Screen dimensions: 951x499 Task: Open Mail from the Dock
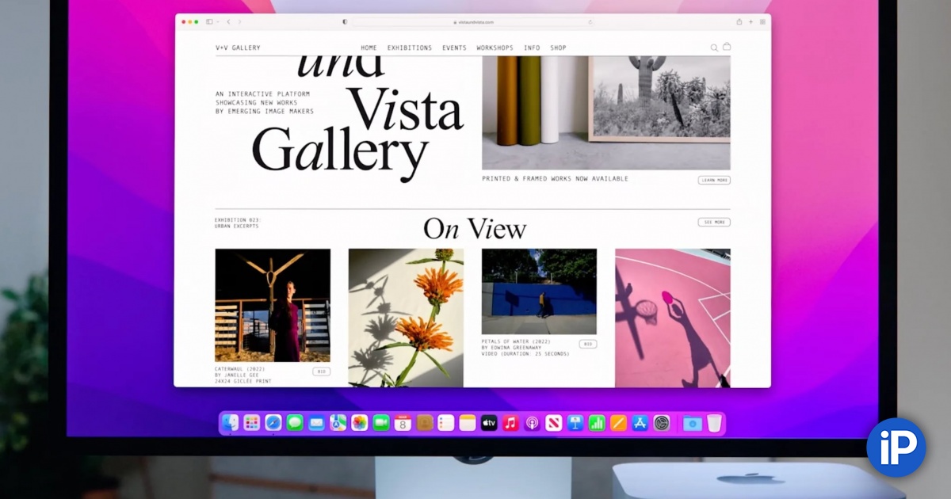[x=316, y=423]
